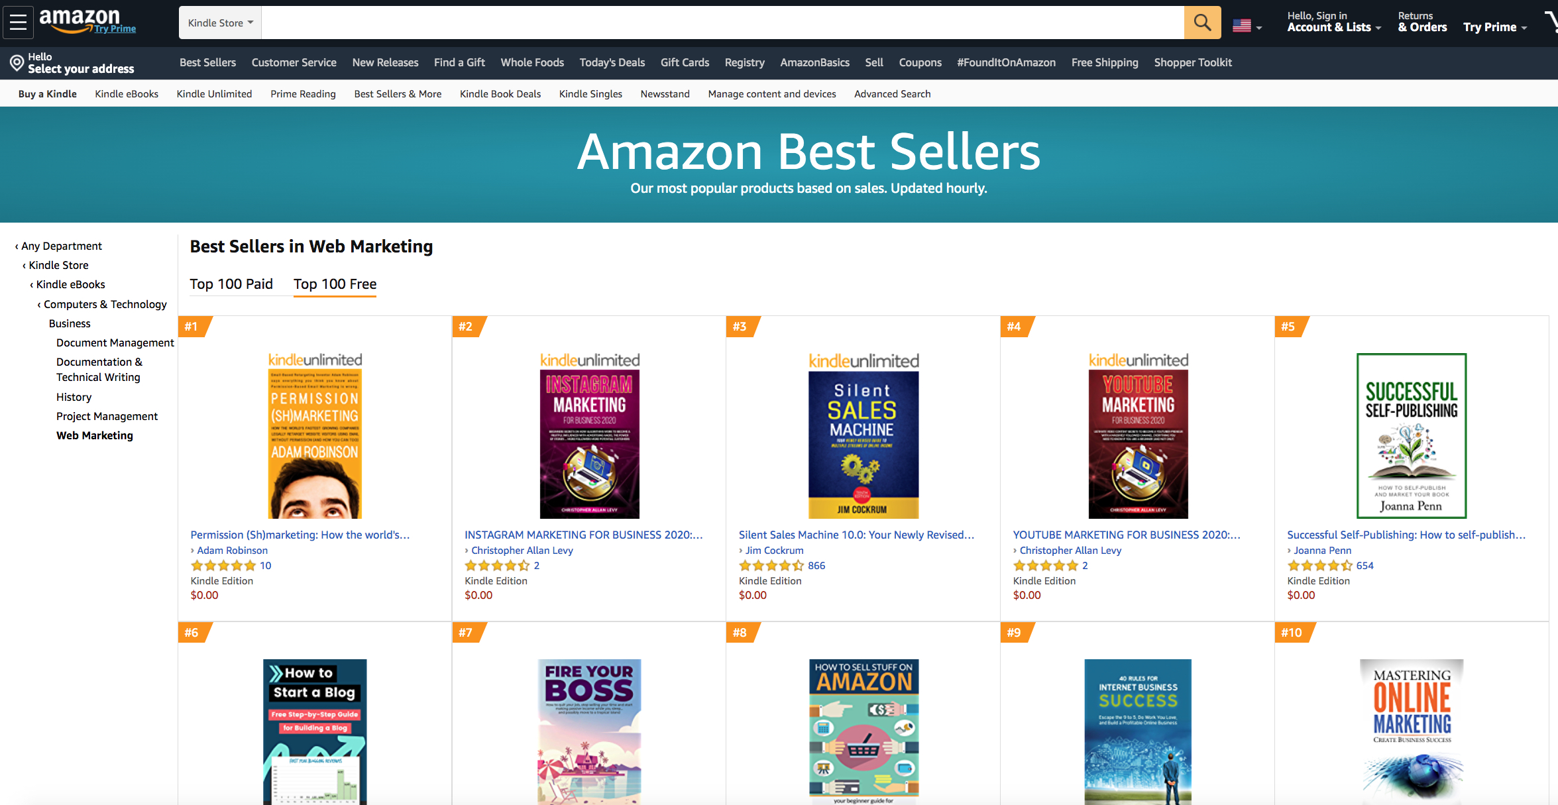Image resolution: width=1558 pixels, height=805 pixels.
Task: Open the hamburger menu icon
Action: 19,23
